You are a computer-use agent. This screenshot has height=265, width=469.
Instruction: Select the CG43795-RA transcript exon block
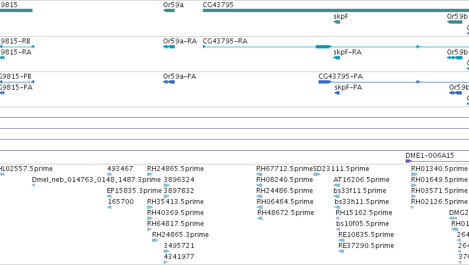point(324,47)
